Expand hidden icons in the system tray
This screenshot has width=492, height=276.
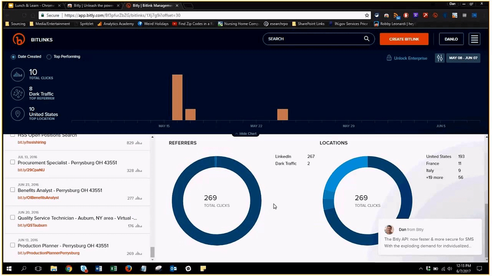[421, 269]
